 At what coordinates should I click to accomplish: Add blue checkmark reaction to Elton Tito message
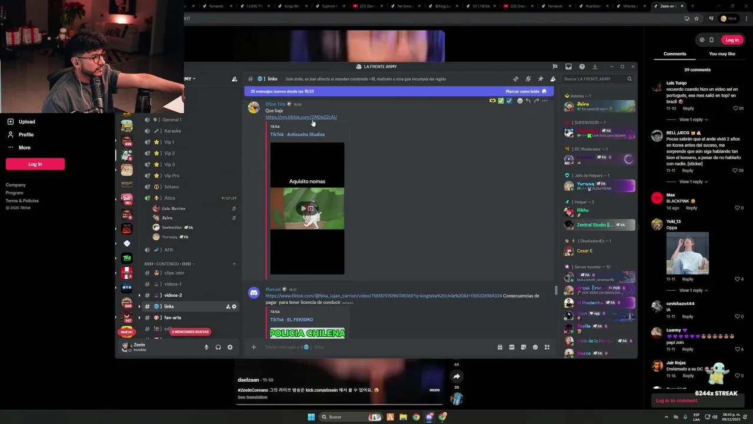[509, 101]
